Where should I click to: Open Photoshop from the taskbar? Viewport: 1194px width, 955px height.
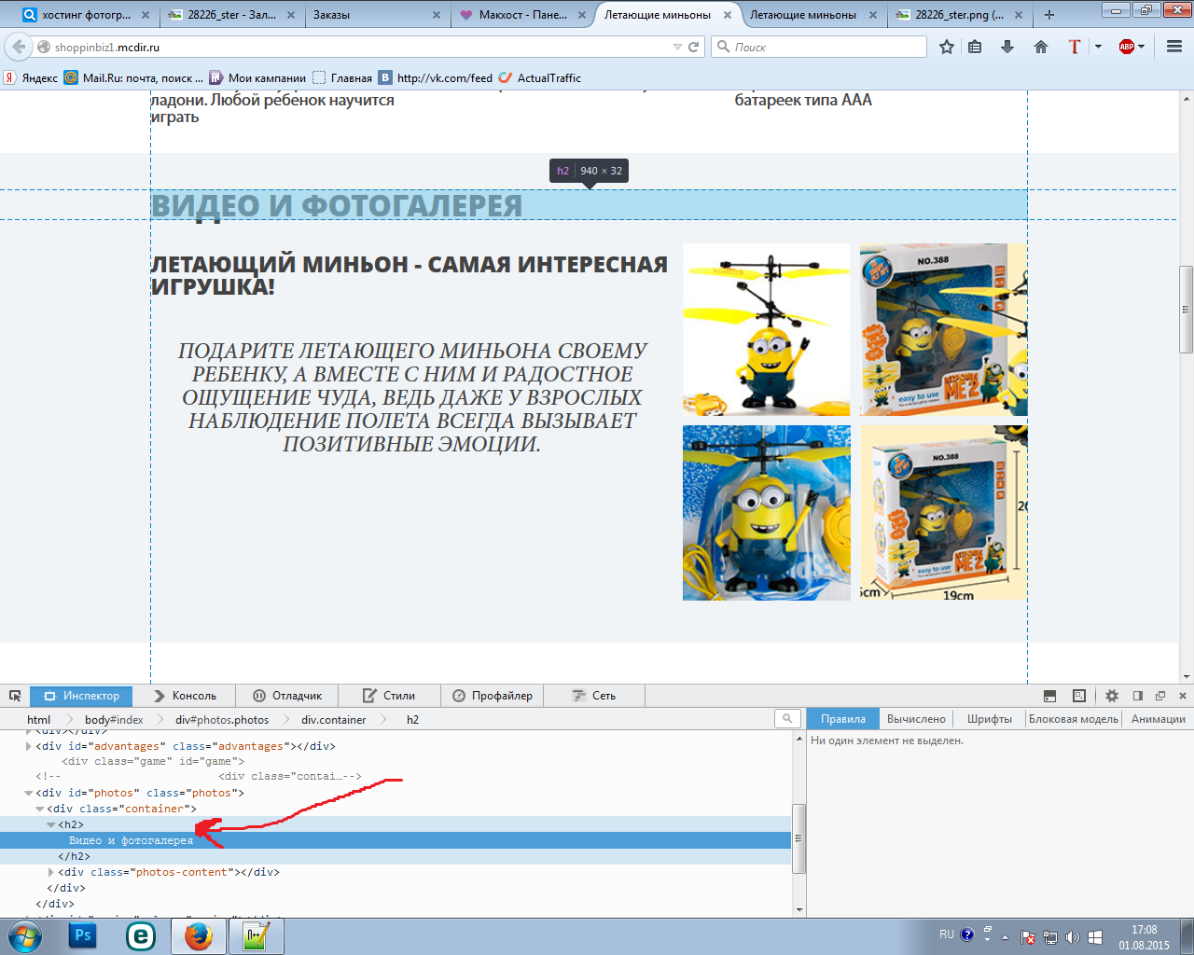coord(82,935)
